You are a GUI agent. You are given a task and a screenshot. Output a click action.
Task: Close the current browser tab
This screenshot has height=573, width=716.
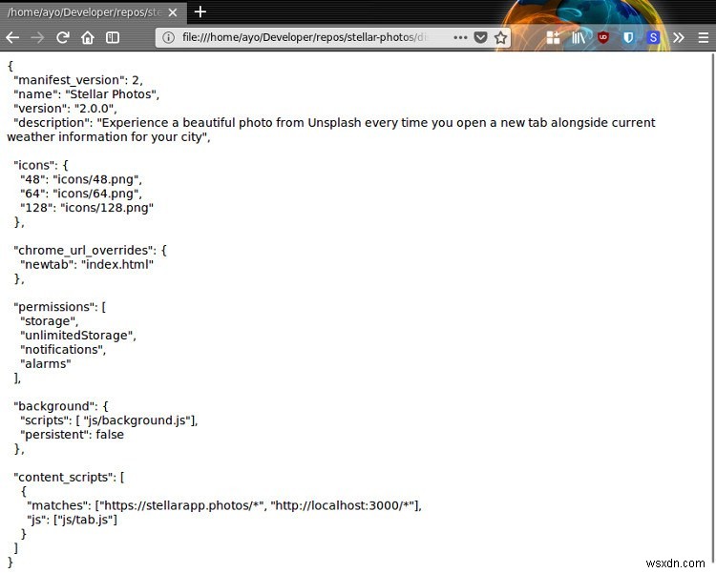coord(173,12)
